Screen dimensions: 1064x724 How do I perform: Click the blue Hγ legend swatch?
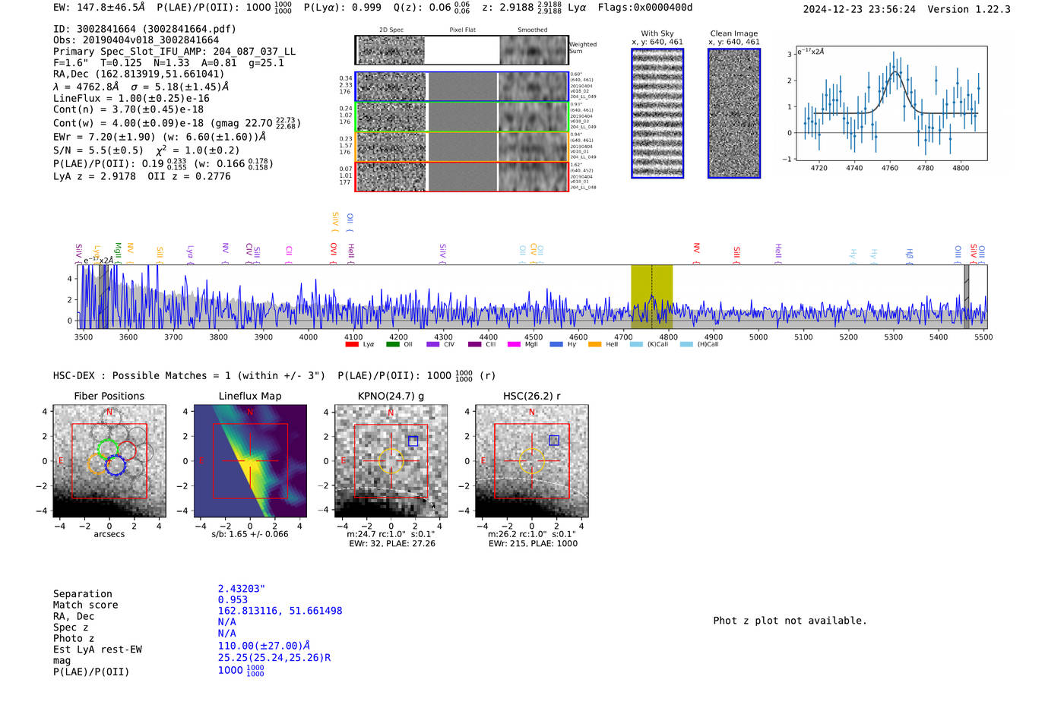(556, 344)
